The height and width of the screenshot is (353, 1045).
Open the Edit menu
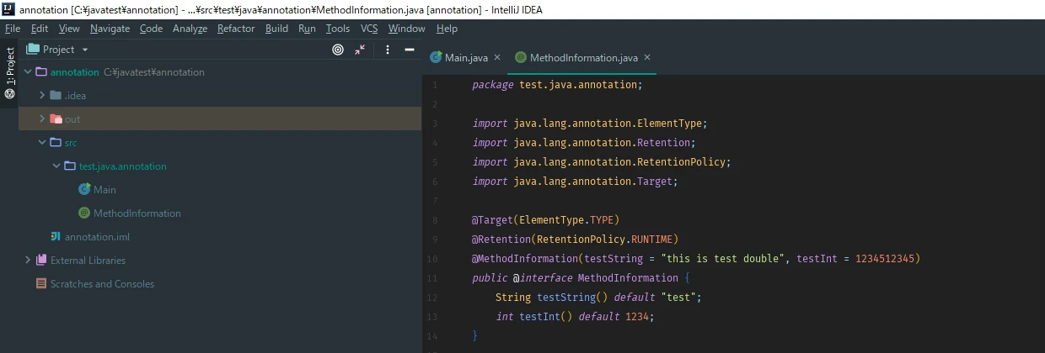click(x=40, y=29)
